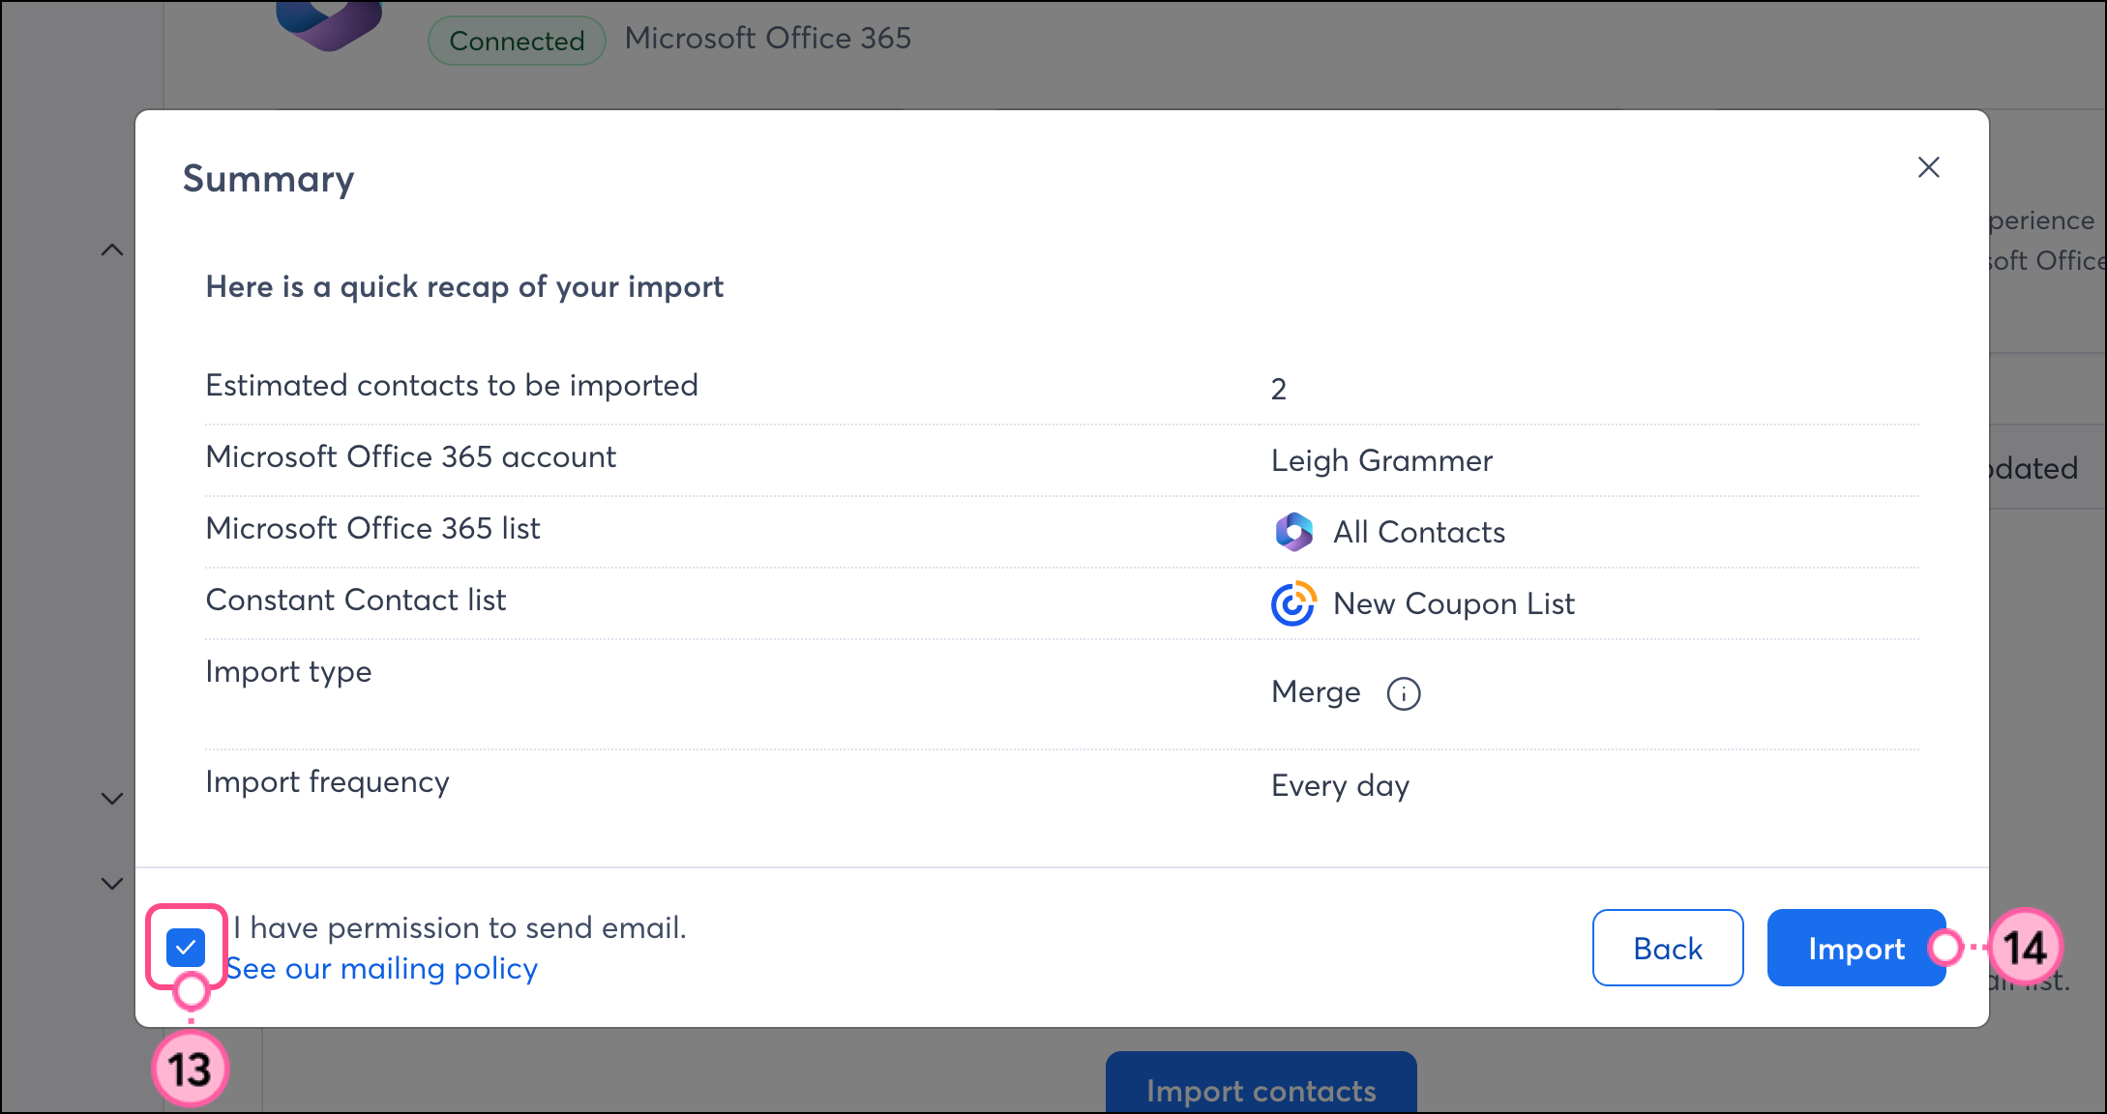Select the All Contacts list value

tap(1419, 532)
